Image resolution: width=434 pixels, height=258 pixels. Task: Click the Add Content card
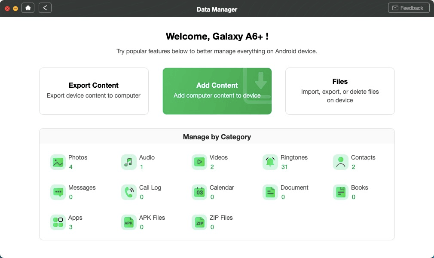(x=217, y=91)
